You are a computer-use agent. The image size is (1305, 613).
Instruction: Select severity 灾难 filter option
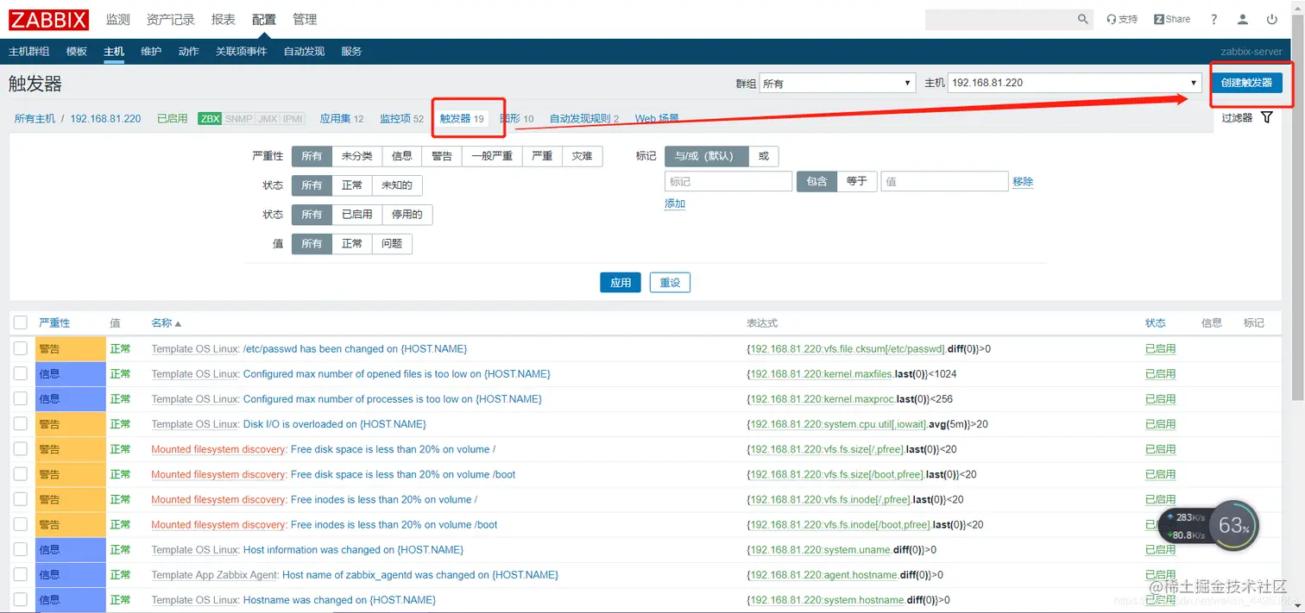[582, 156]
